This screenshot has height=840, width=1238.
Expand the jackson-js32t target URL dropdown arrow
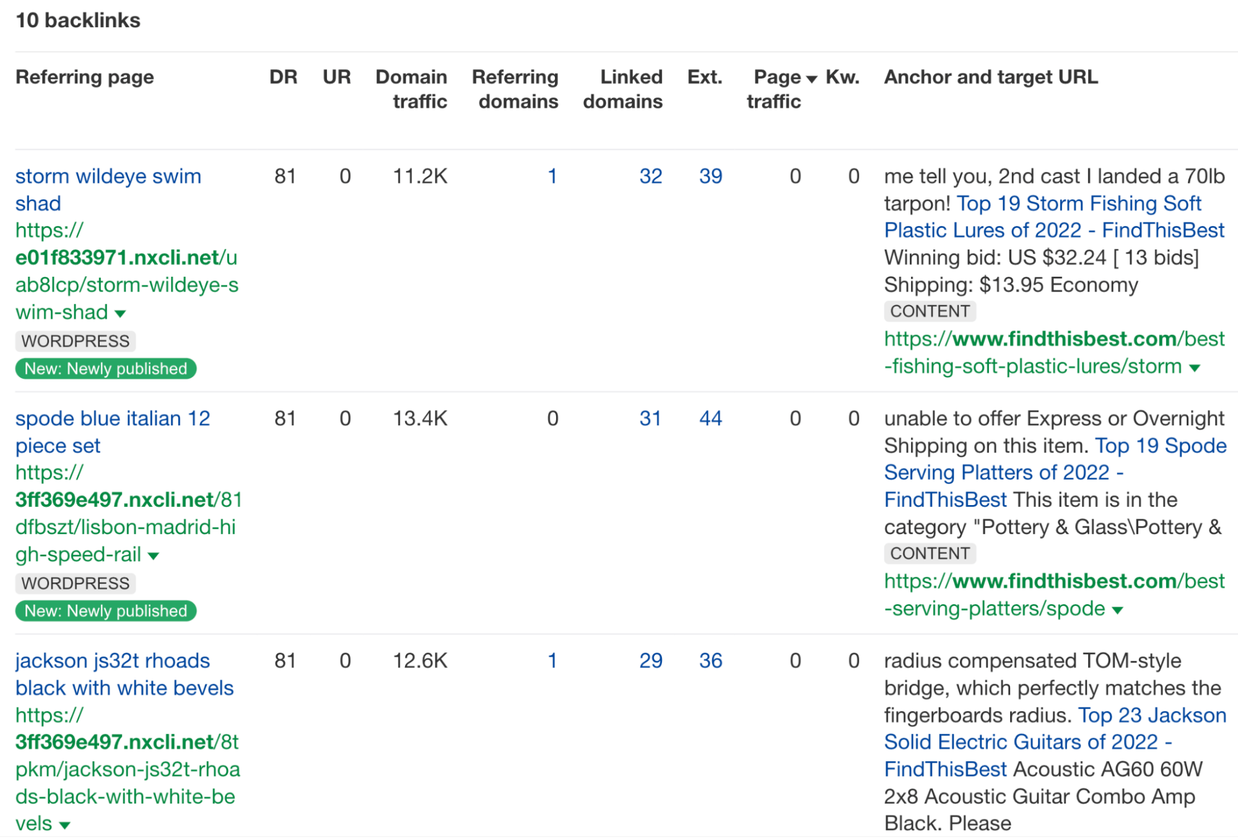coord(64,824)
